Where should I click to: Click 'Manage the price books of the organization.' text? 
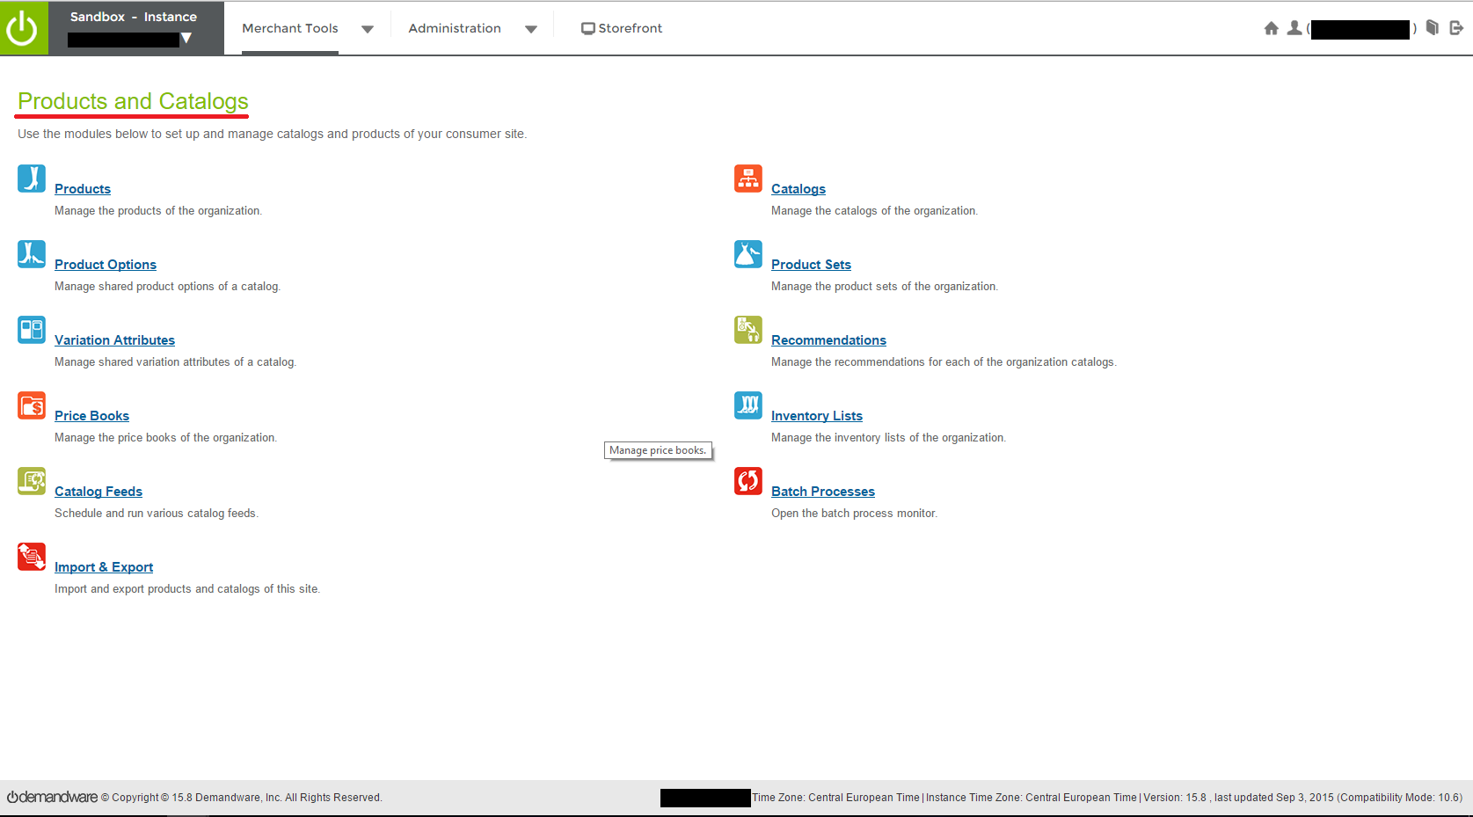click(x=165, y=438)
